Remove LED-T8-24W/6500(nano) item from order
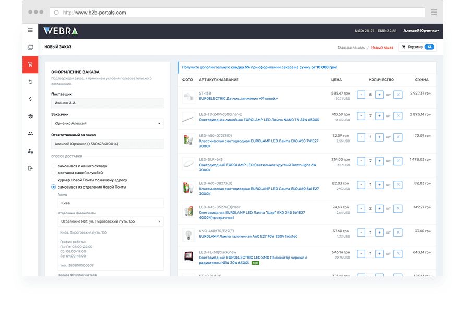The width and height of the screenshot is (466, 315). [x=398, y=116]
